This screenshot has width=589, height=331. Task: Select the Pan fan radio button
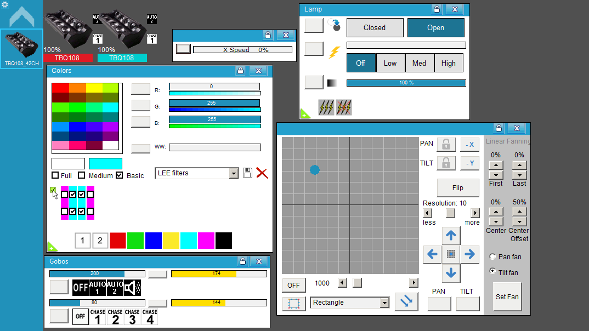492,256
